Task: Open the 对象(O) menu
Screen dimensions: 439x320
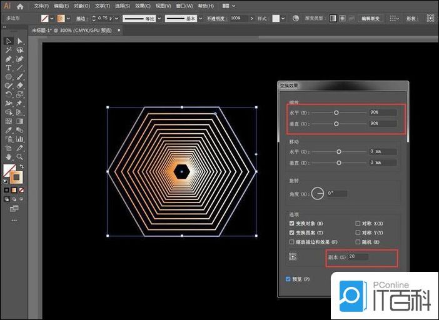Action: 82,6
